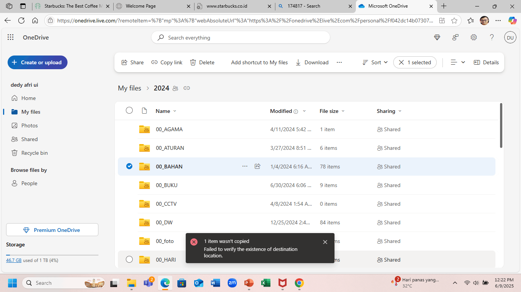Dismiss the copy error notification
This screenshot has height=292, width=521.
[325, 242]
